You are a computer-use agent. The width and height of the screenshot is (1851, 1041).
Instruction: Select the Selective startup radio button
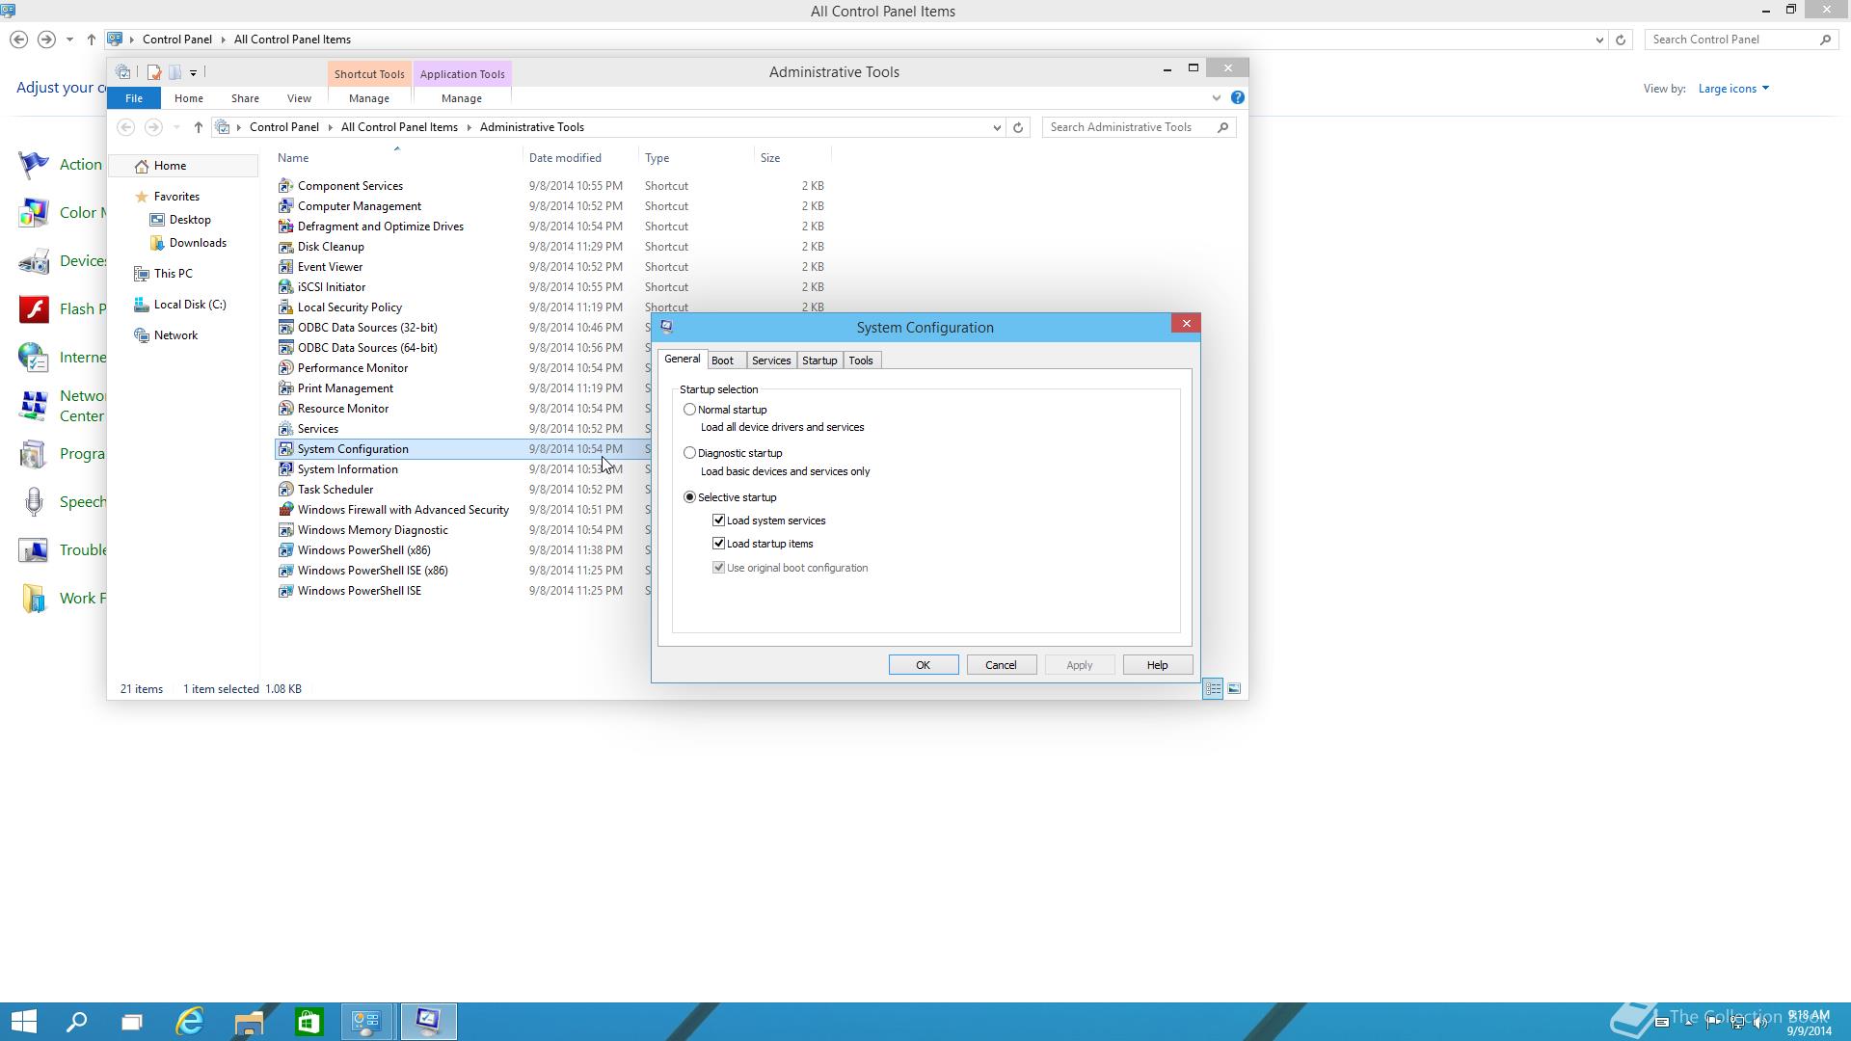click(689, 497)
